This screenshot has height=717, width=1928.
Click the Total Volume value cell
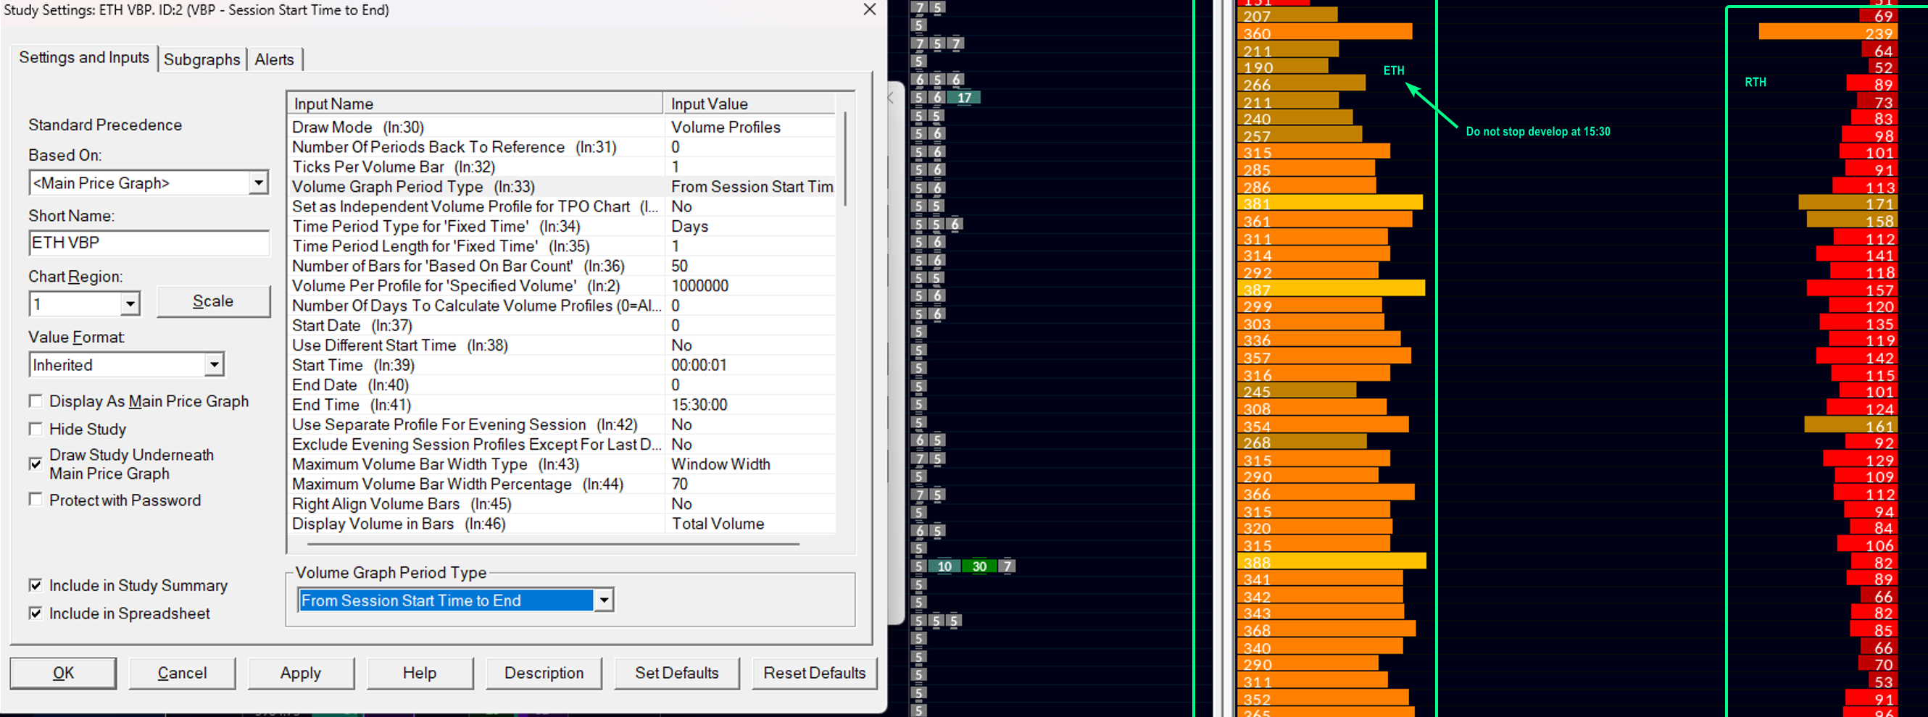751,524
